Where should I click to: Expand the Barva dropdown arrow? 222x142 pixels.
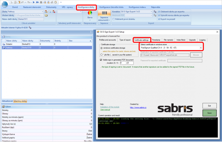point(90,20)
